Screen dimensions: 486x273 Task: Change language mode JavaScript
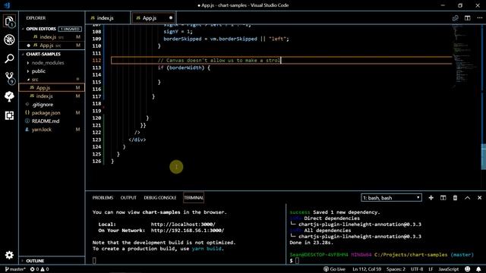(449, 269)
